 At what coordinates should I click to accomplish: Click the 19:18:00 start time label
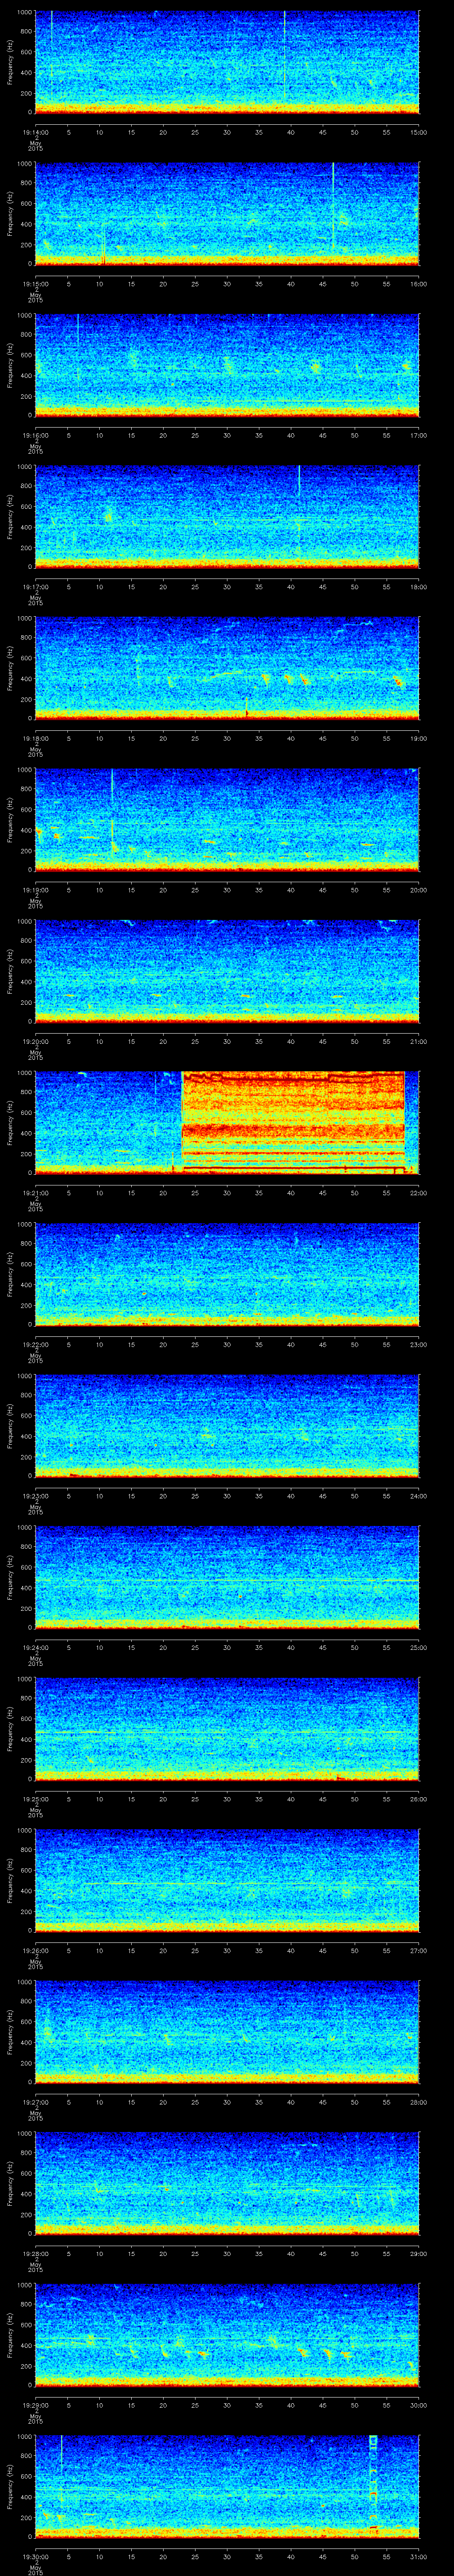(x=35, y=738)
